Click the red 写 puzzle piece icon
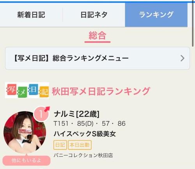 [11, 89]
